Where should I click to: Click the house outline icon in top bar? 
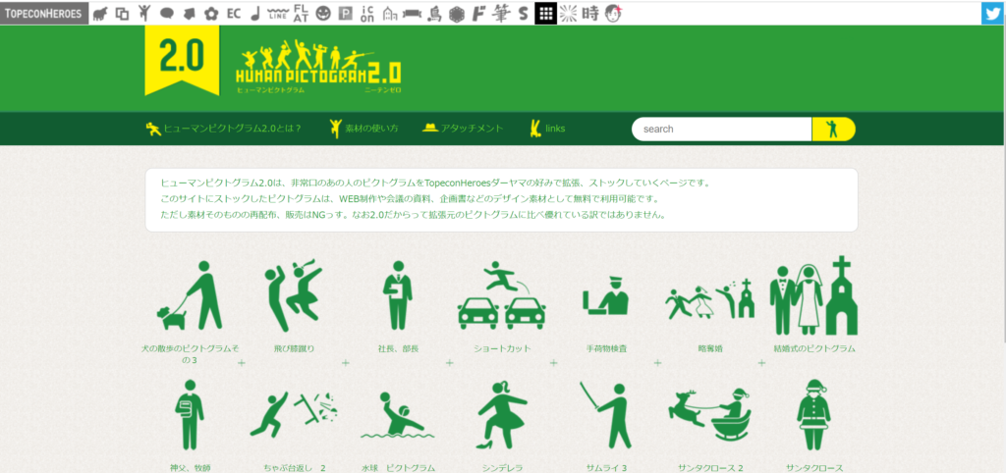pyautogui.click(x=389, y=13)
